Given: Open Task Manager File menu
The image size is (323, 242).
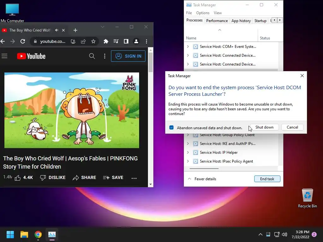Looking at the screenshot, I should 189,13.
